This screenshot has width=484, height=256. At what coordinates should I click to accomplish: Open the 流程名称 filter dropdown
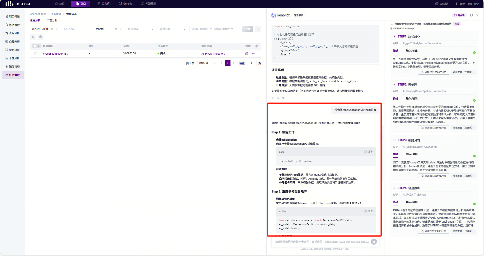tap(172, 29)
